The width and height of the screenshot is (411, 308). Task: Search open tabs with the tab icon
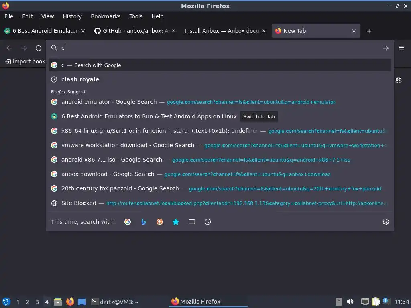[x=191, y=222]
